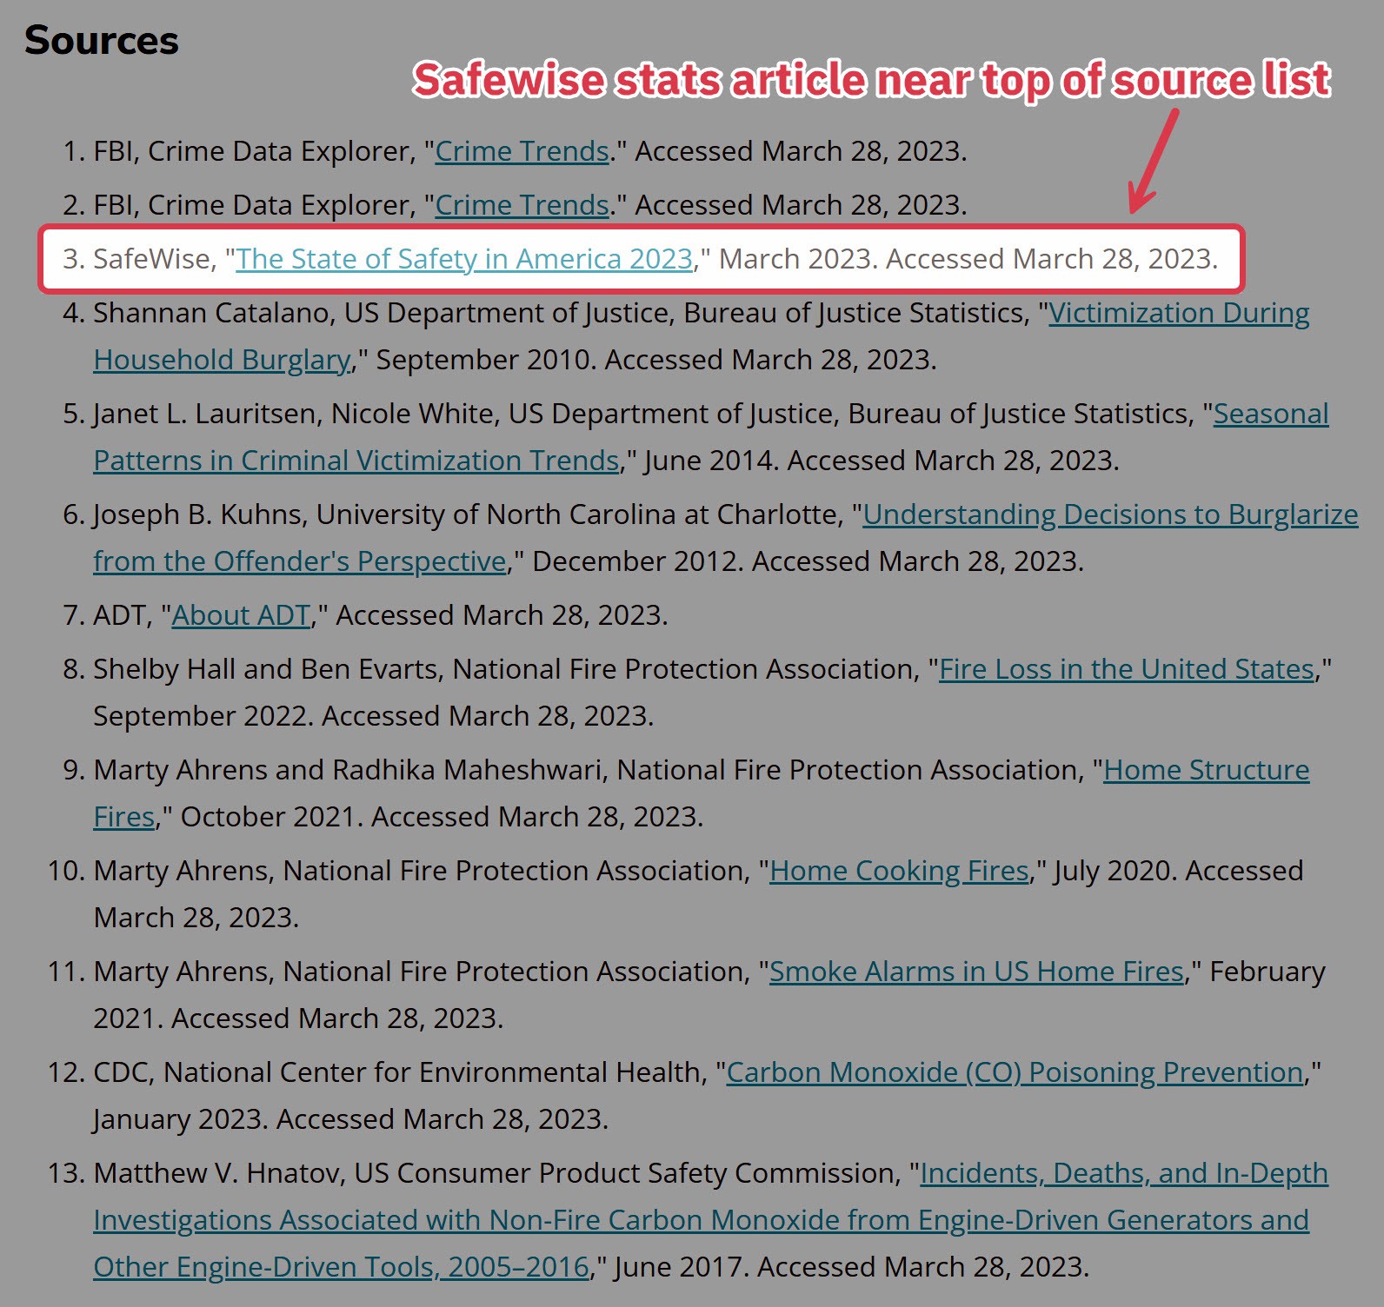The height and width of the screenshot is (1307, 1384).
Task: Follow the Victimization During Household Burglary link
Action: pos(1178,313)
